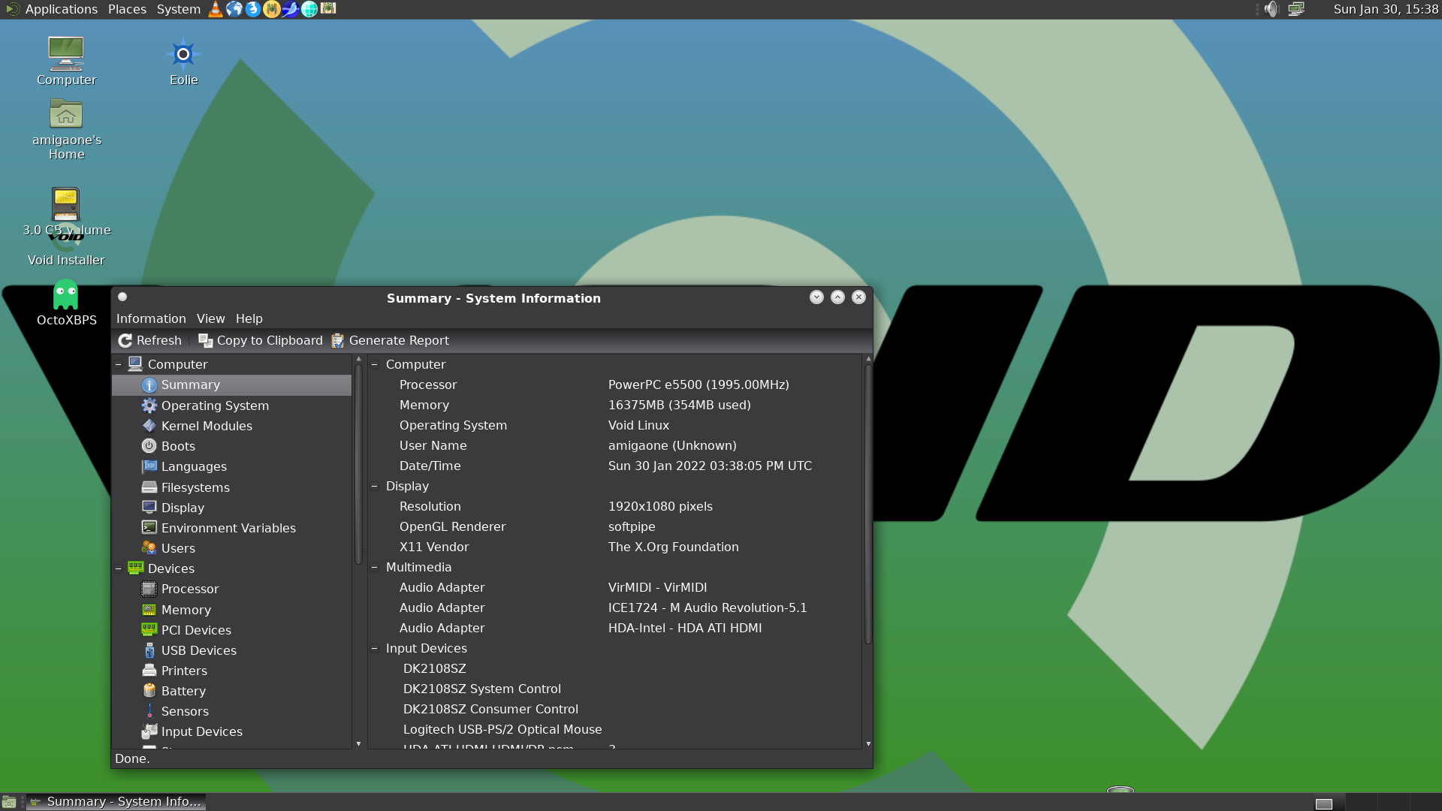The height and width of the screenshot is (811, 1442).
Task: Collapse the Display group in the details pane
Action: [375, 486]
